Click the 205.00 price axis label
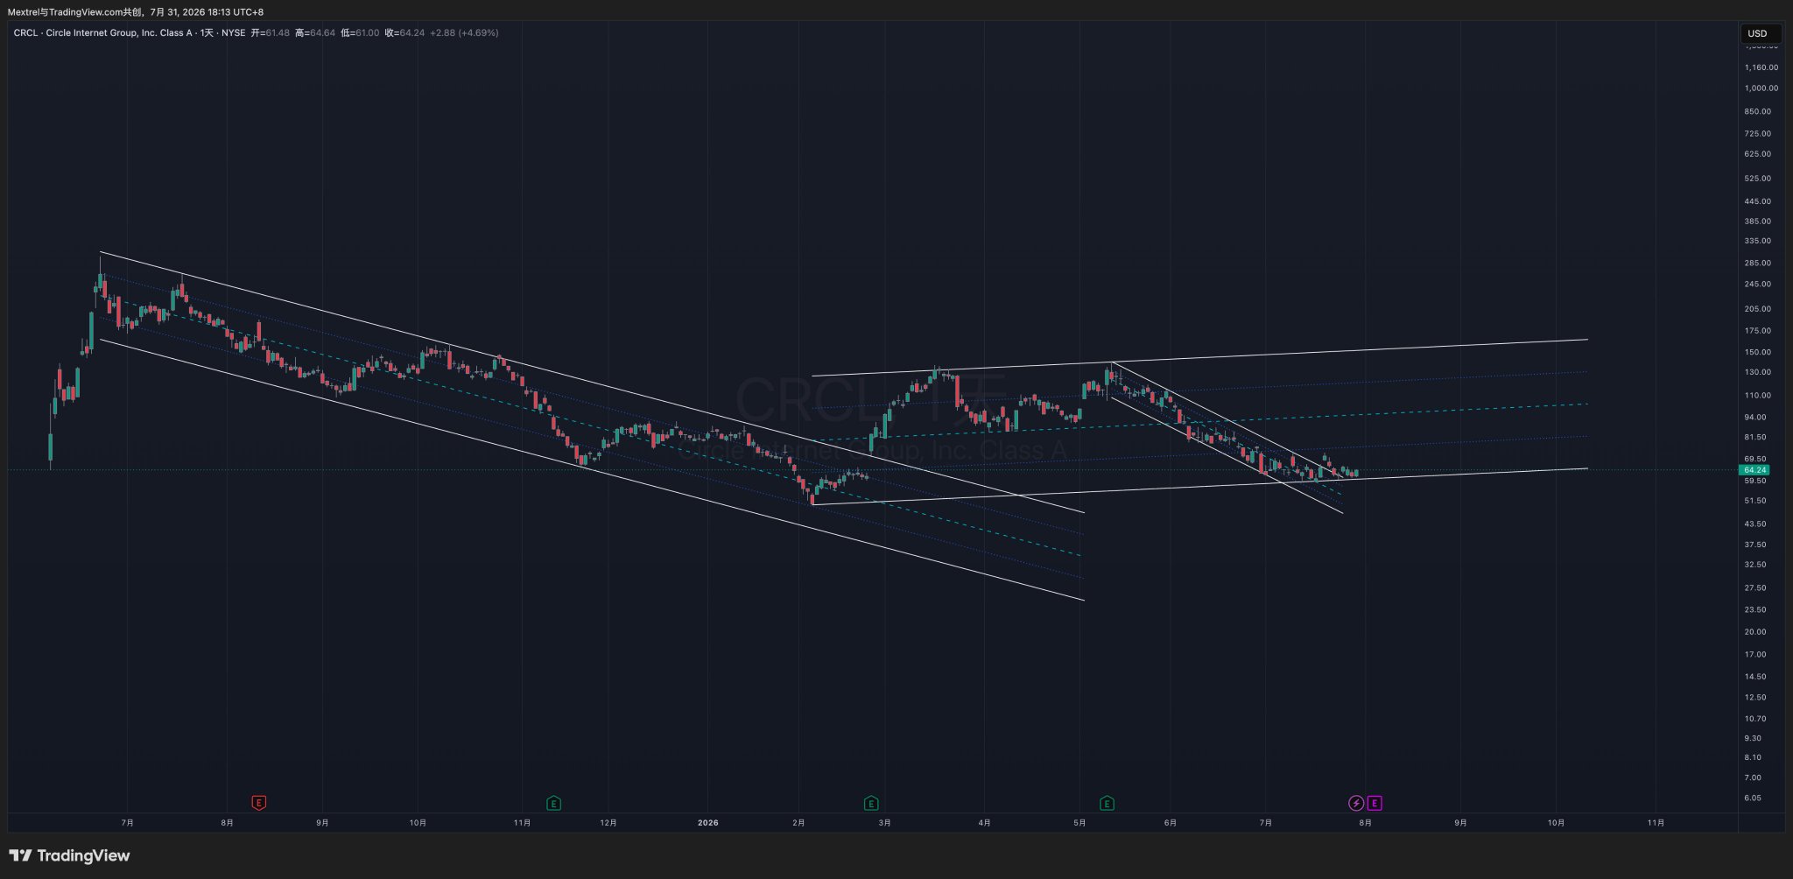 [x=1758, y=309]
